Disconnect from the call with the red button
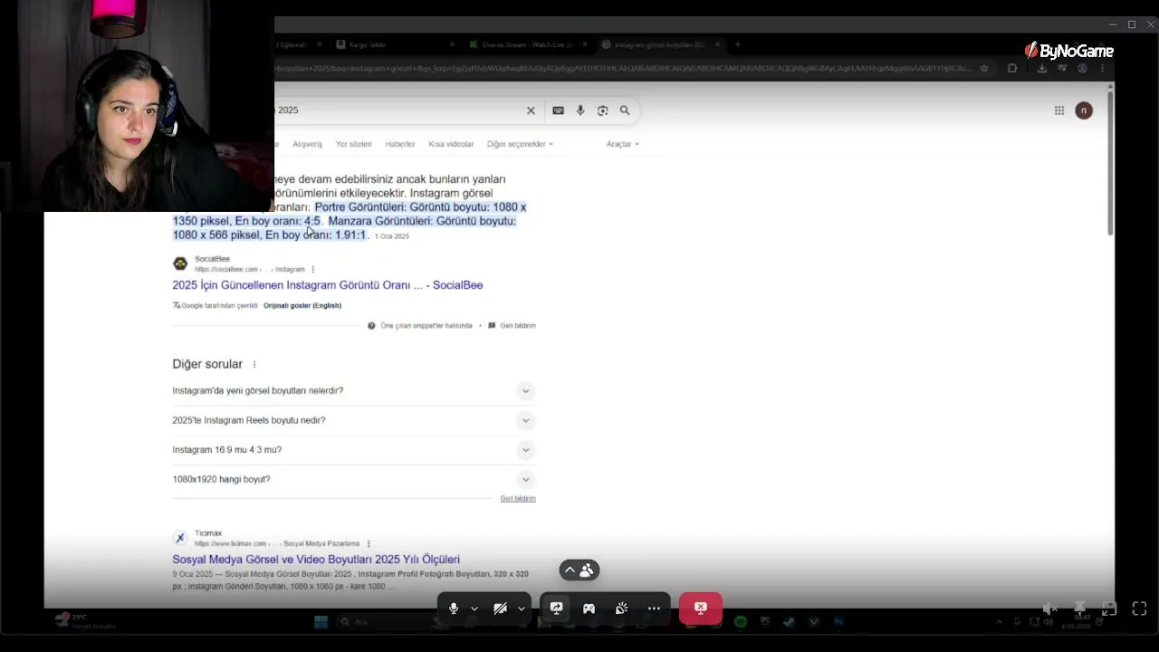This screenshot has width=1159, height=652. click(701, 609)
